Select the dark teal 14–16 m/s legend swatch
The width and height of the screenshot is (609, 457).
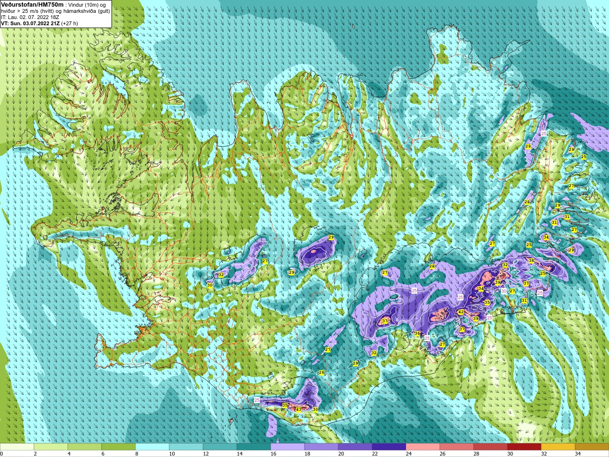[x=254, y=447]
